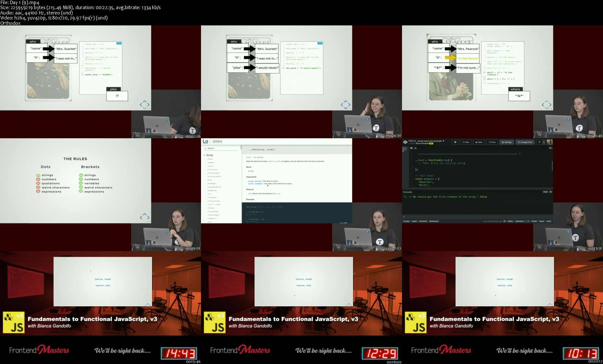Click the slide navigation arrows in the 00:09:01 frame
Screen dimensions: 603x364
pos(144,217)
